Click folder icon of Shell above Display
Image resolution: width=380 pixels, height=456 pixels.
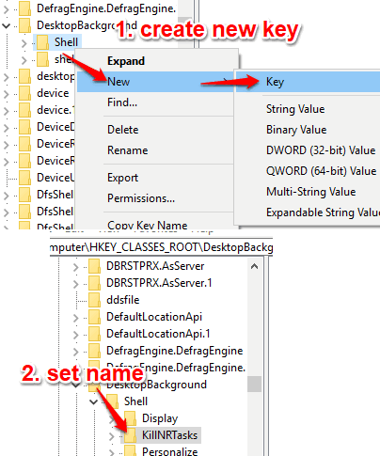[x=112, y=401]
